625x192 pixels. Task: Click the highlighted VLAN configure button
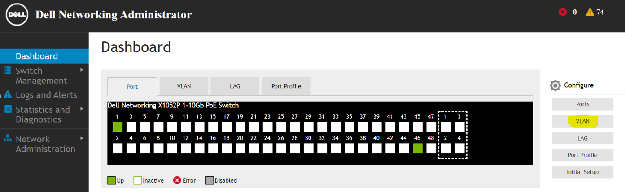[x=582, y=121]
